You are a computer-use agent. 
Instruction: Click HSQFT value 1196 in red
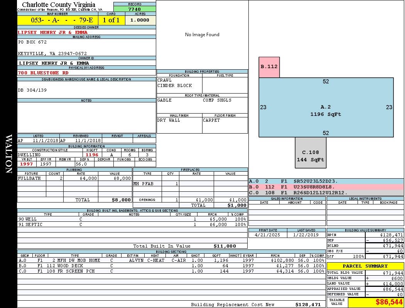pyautogui.click(x=92, y=155)
